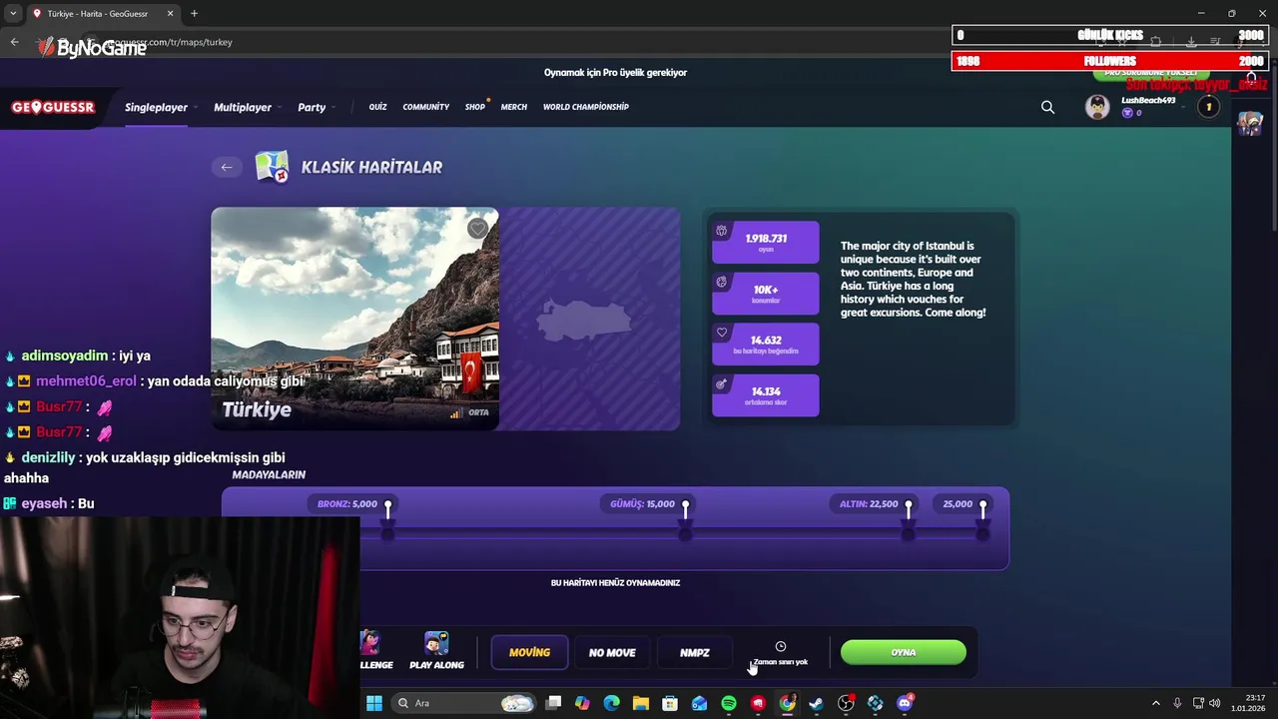Click the 14.134 average score stat
The image size is (1278, 719).
[x=766, y=395]
